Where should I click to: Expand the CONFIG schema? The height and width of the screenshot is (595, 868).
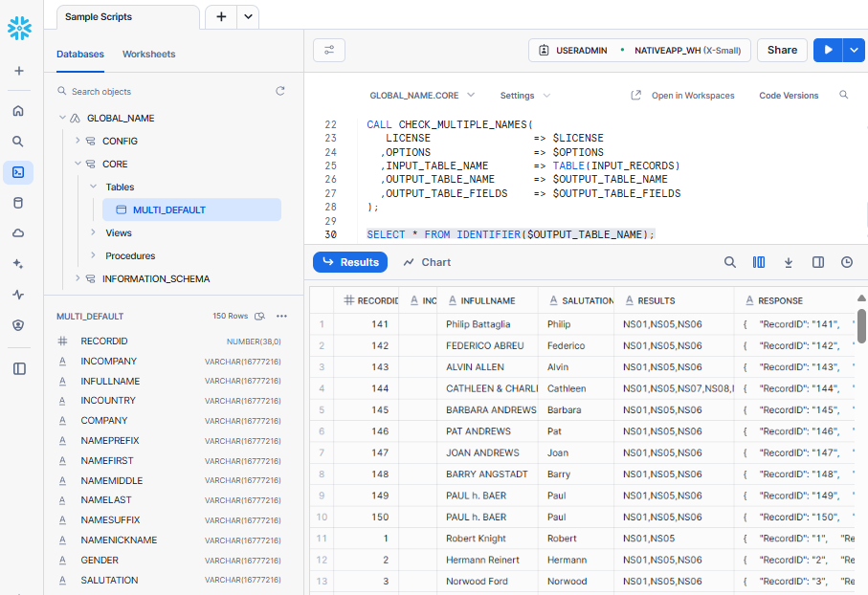tap(78, 141)
